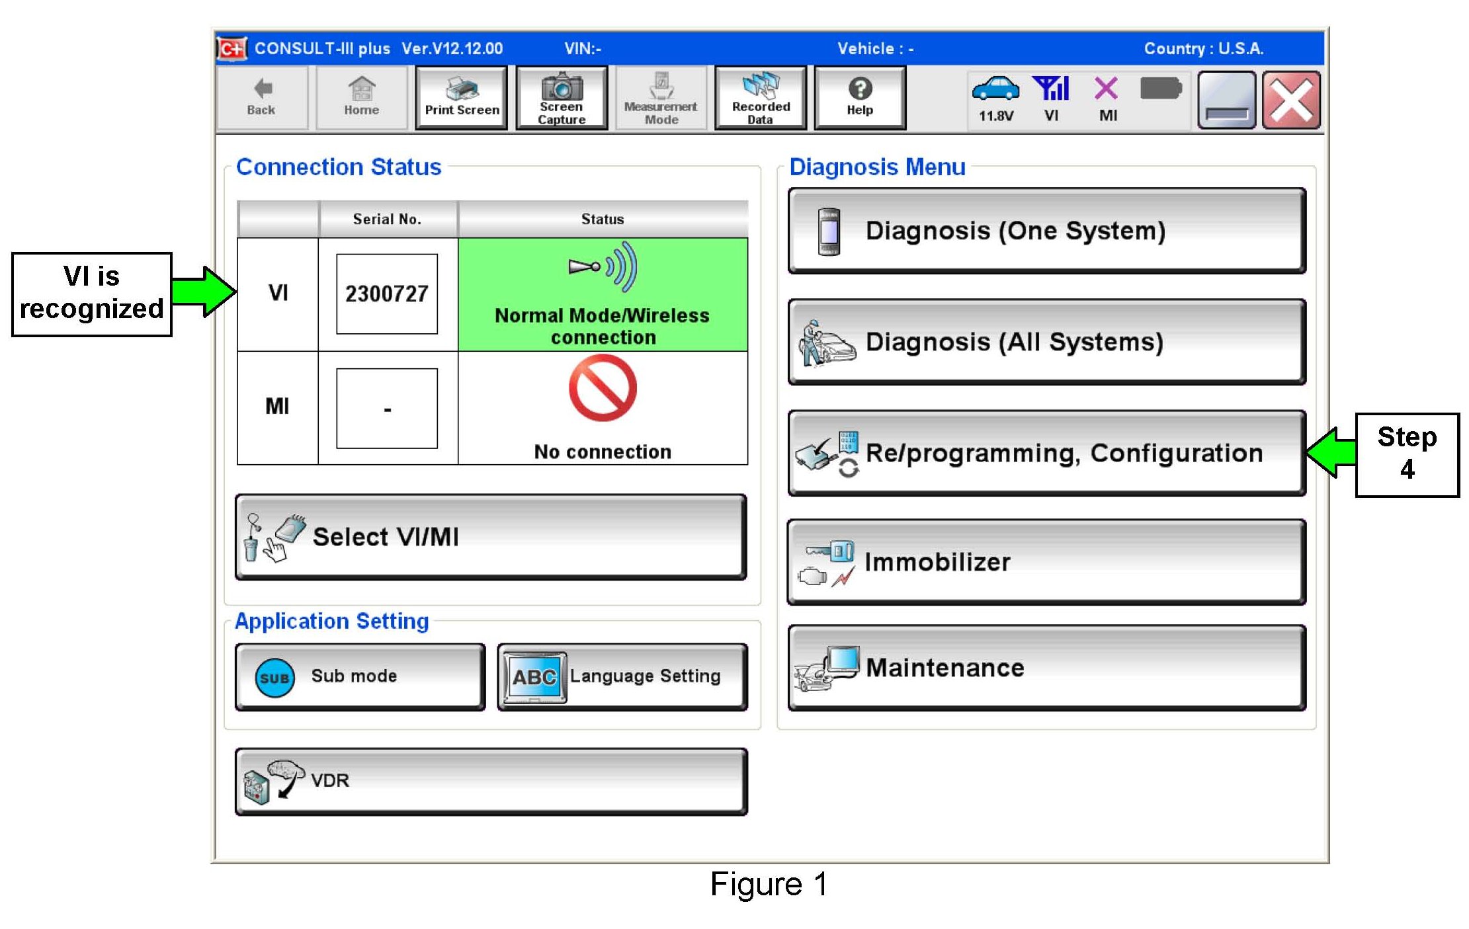The image size is (1469, 929).
Task: Click the VI signal strength icon
Action: (x=1052, y=89)
